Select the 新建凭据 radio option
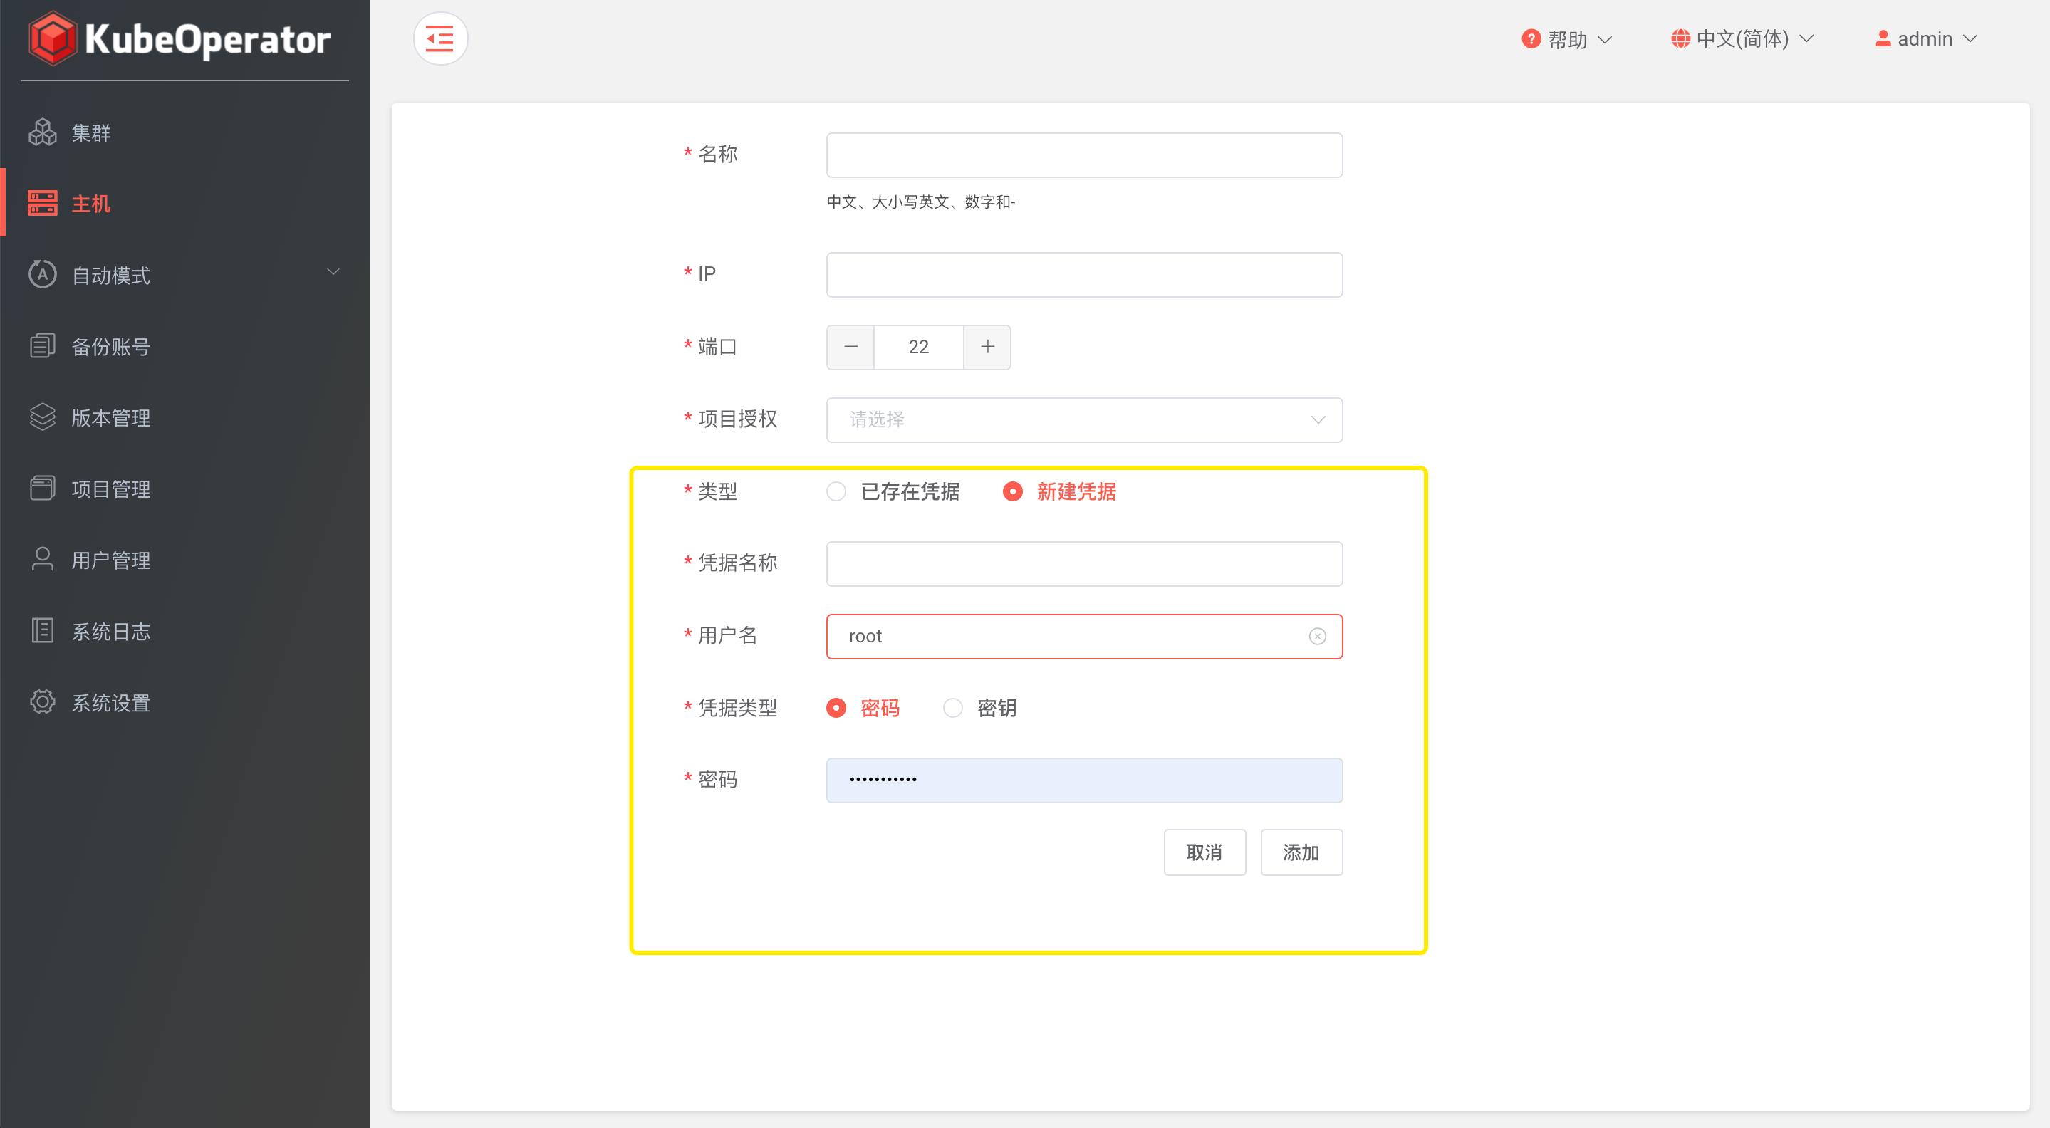Viewport: 2050px width, 1128px height. 1059,491
